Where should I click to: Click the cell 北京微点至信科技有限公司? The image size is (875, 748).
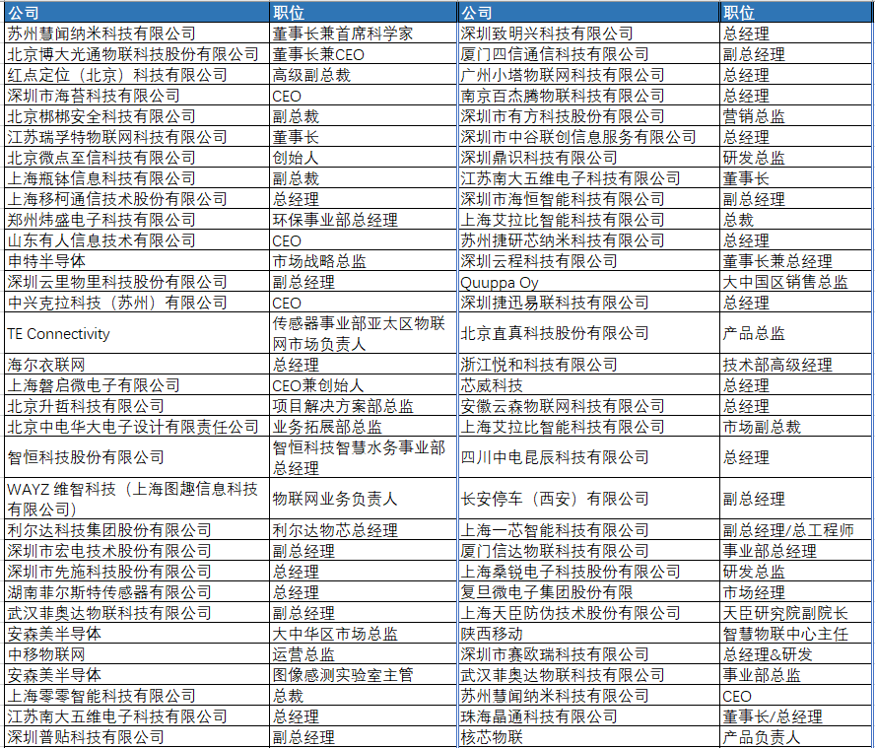pyautogui.click(x=136, y=158)
